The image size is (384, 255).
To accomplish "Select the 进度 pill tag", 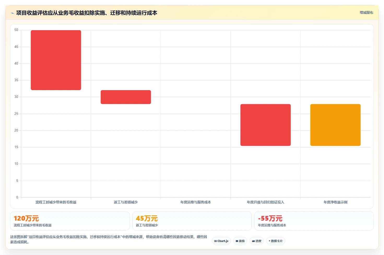I will point(257,241).
